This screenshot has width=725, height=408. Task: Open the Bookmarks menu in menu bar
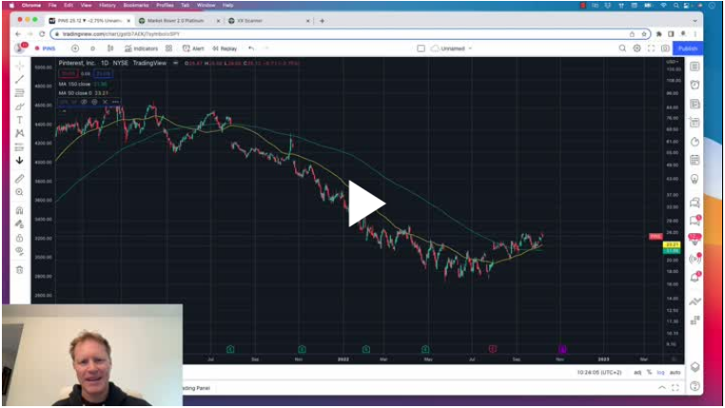tap(136, 5)
